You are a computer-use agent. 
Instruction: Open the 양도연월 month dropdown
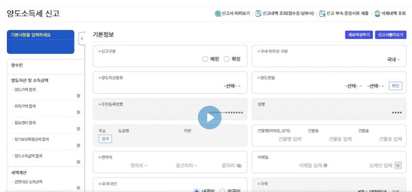(x=376, y=86)
